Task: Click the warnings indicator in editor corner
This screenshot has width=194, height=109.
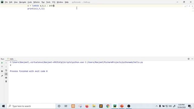Action: [x=186, y=6]
